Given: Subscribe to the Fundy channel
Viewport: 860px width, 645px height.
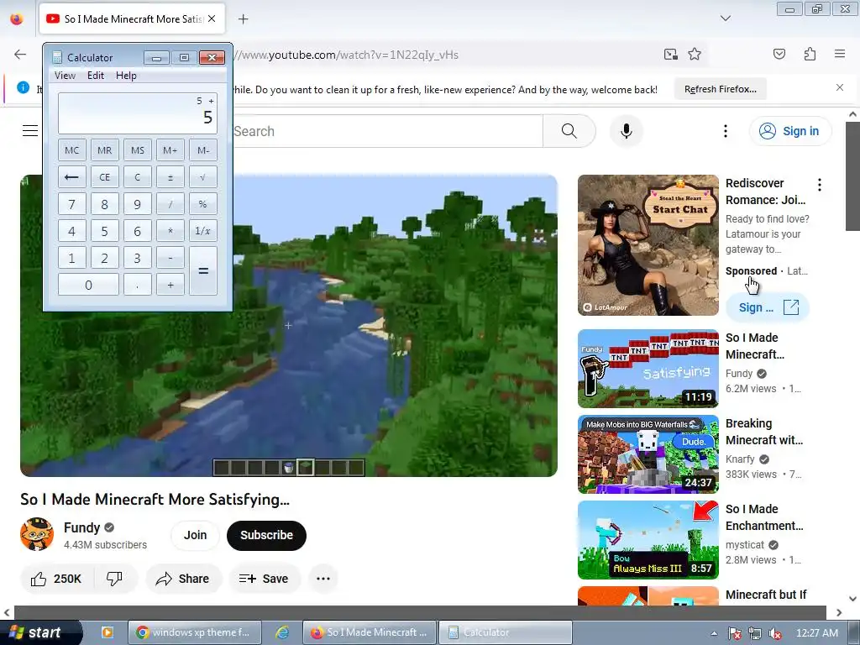Looking at the screenshot, I should coord(266,535).
